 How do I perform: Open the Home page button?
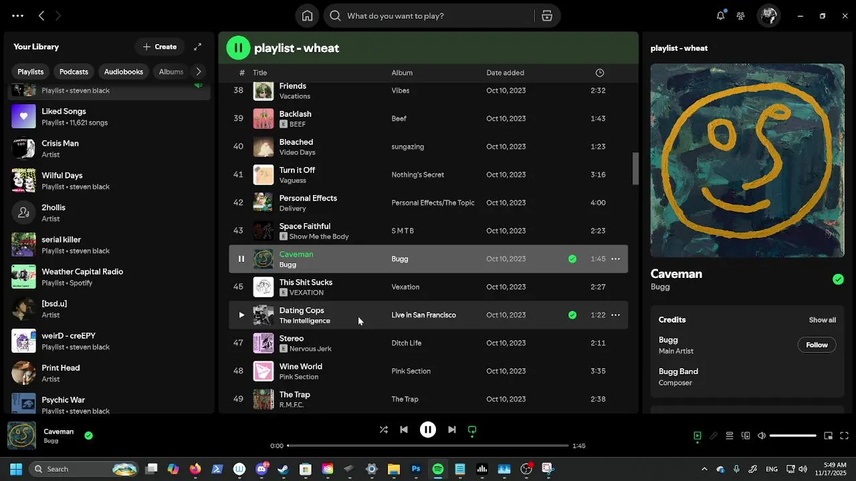click(x=307, y=16)
